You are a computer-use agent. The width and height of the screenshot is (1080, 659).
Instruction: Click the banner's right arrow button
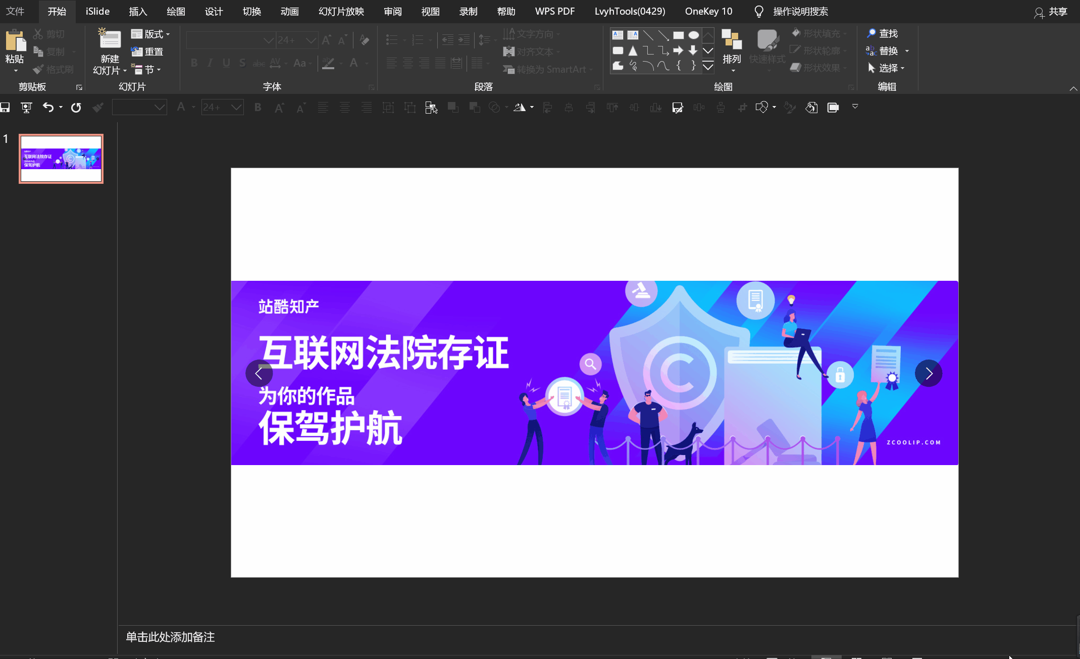pyautogui.click(x=929, y=373)
